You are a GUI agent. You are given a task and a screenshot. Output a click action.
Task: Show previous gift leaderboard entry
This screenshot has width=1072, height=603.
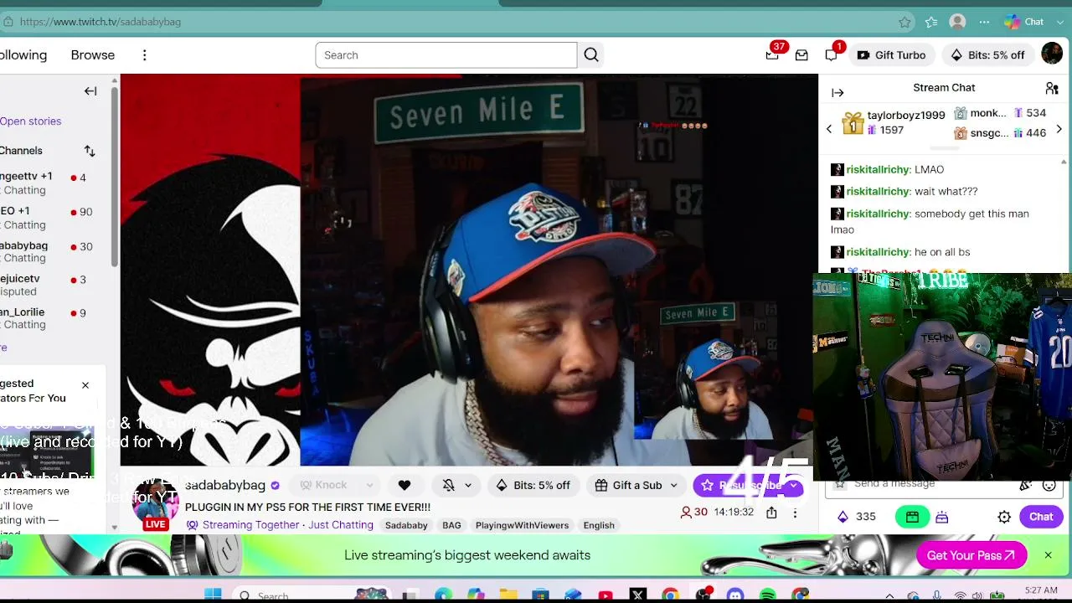[829, 129]
